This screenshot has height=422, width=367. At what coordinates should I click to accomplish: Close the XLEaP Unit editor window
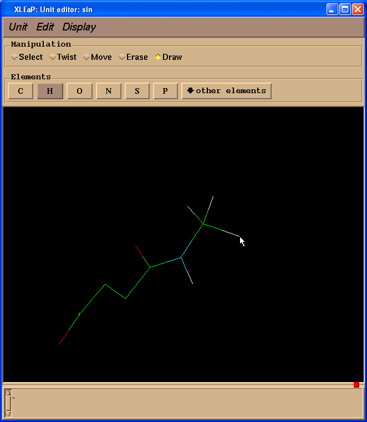(358, 9)
